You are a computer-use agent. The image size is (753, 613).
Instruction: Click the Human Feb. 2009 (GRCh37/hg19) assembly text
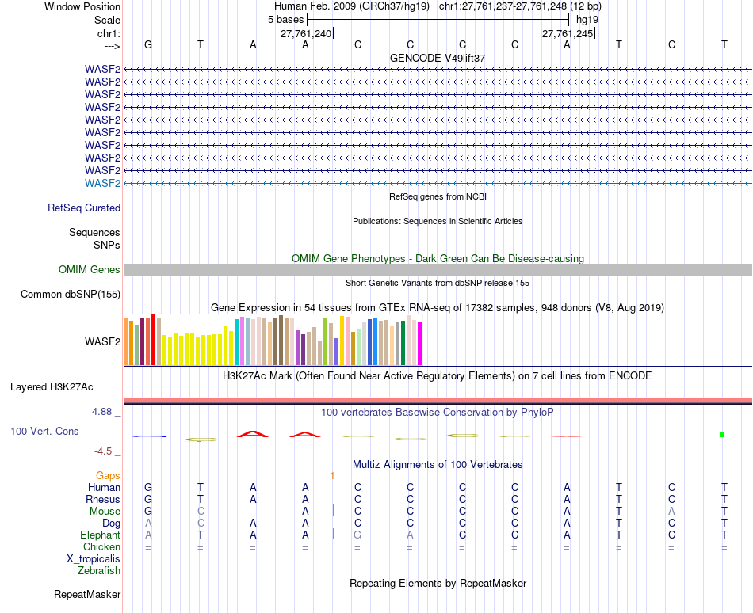pyautogui.click(x=351, y=6)
